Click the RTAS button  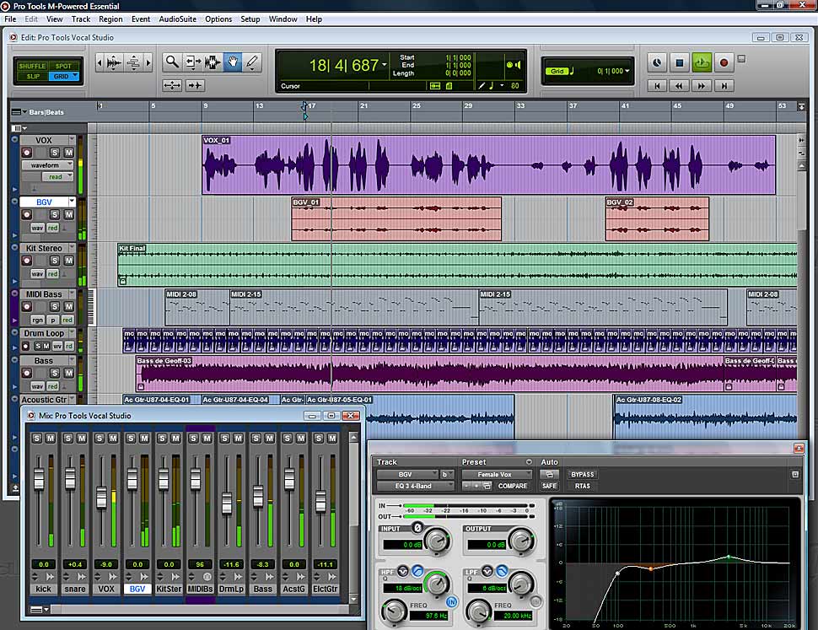(583, 486)
